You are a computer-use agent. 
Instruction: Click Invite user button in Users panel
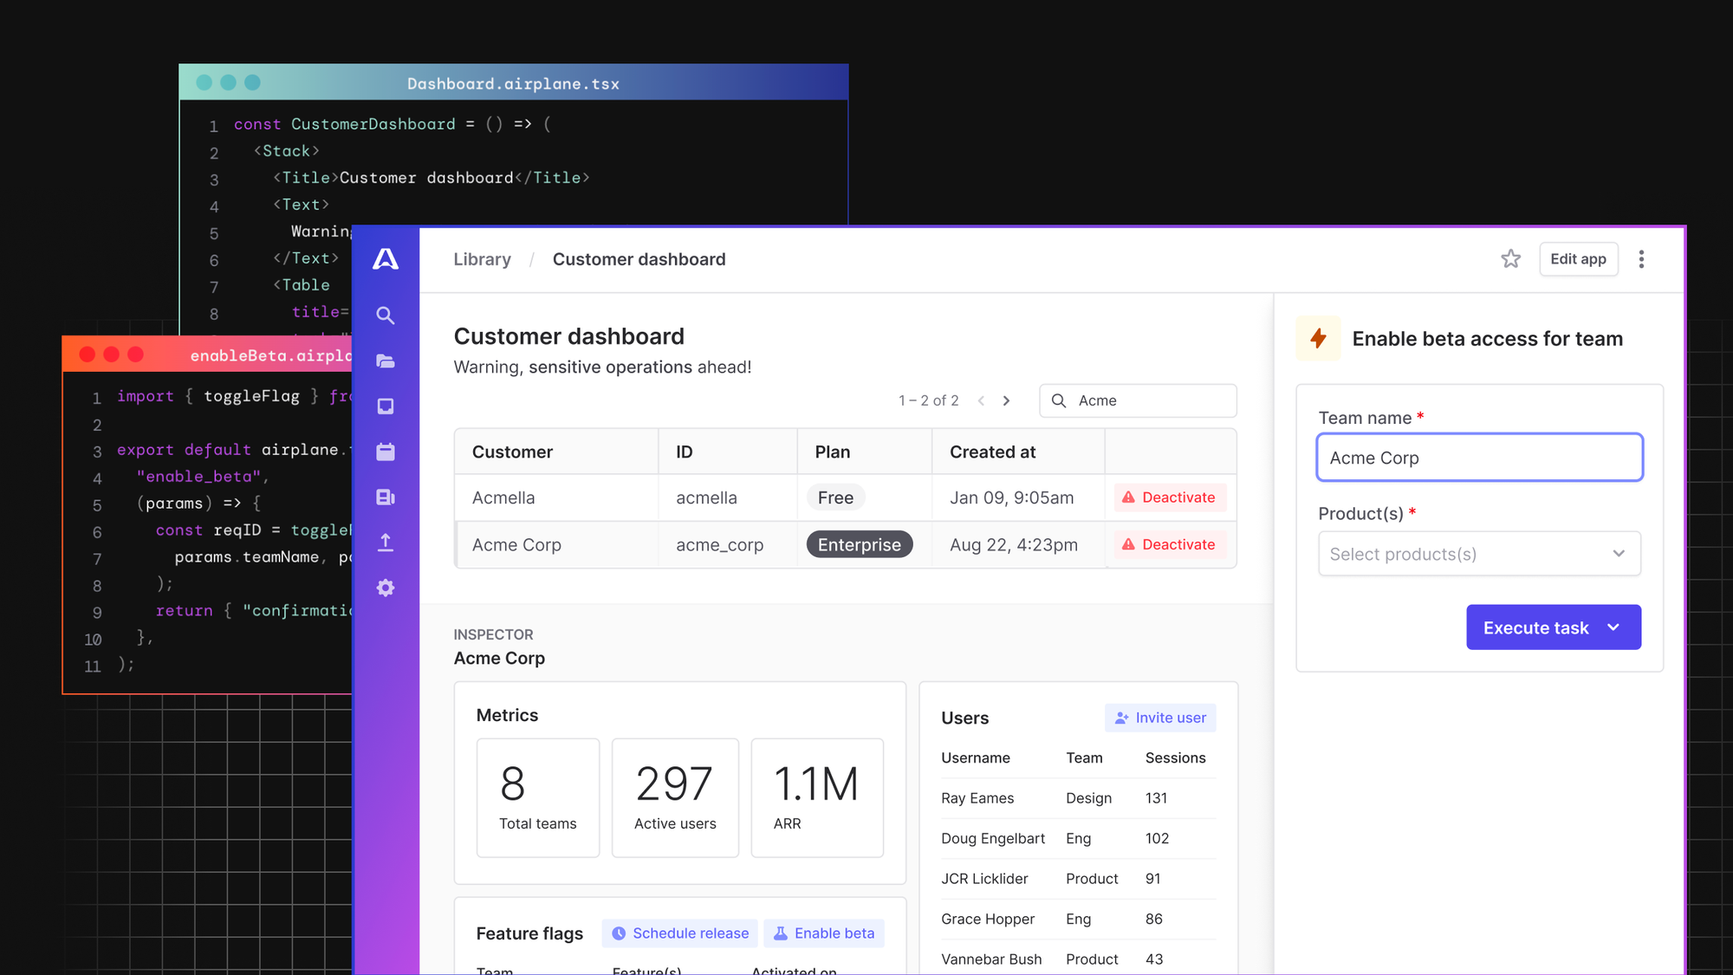1159,717
